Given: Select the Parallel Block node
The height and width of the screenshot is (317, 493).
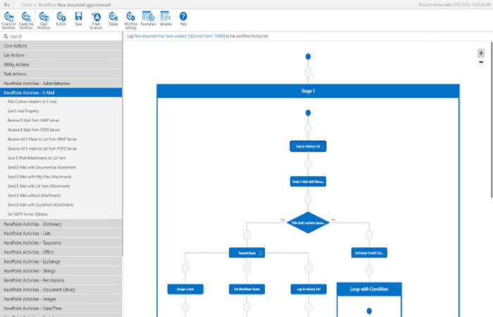Looking at the screenshot, I should tap(246, 253).
